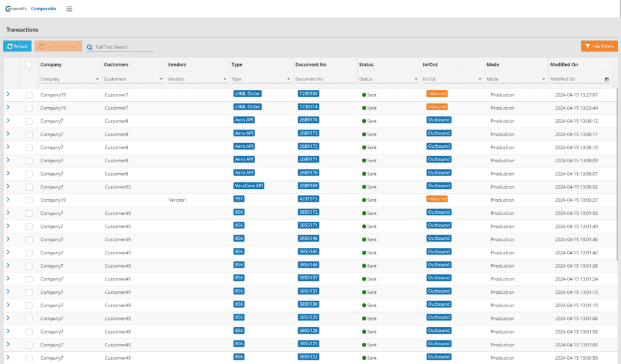Click timestamp 2024-04-15 13:27:07
621x364 pixels.
point(576,95)
